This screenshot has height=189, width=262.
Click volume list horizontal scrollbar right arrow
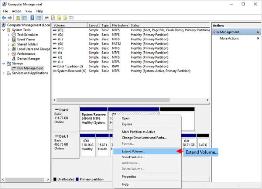(207, 100)
